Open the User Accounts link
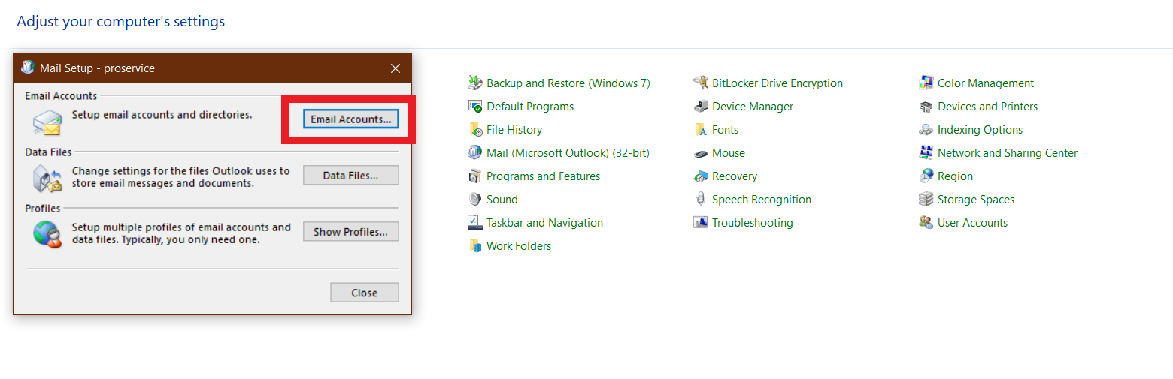Viewport: 1173px width, 379px height. pos(972,222)
